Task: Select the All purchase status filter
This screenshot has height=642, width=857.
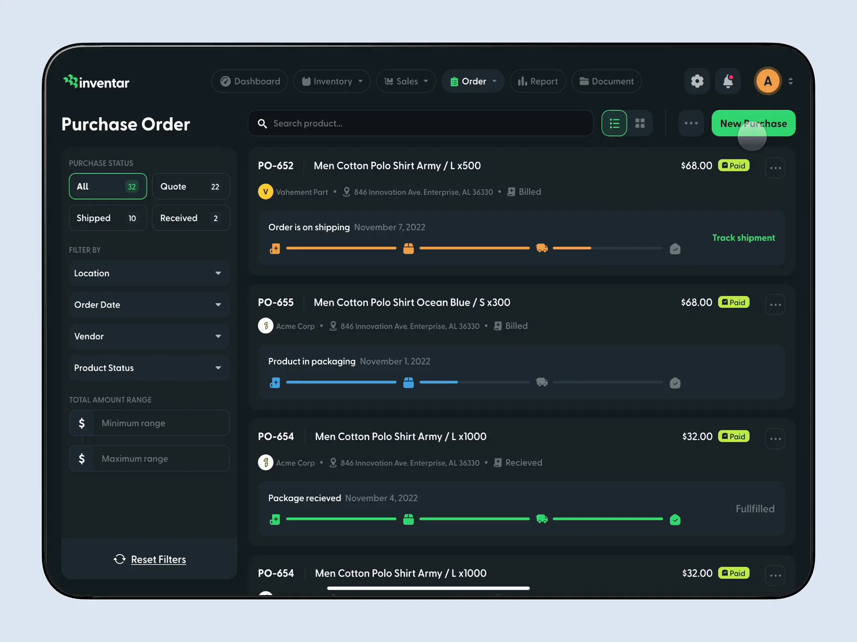Action: click(x=108, y=186)
